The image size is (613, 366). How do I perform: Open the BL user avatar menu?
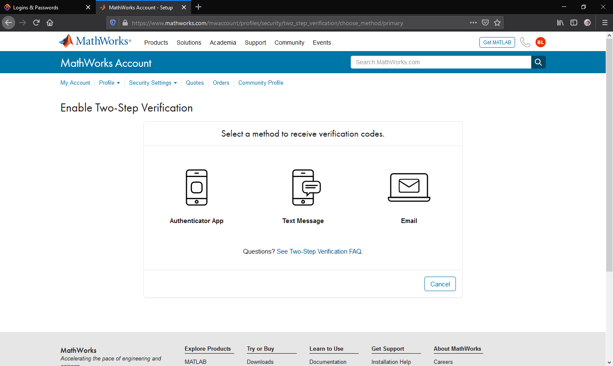click(541, 42)
